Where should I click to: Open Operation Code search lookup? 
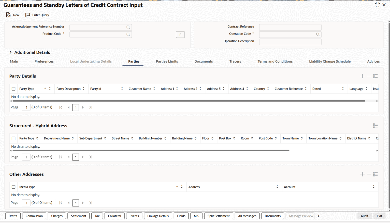pos(318,34)
